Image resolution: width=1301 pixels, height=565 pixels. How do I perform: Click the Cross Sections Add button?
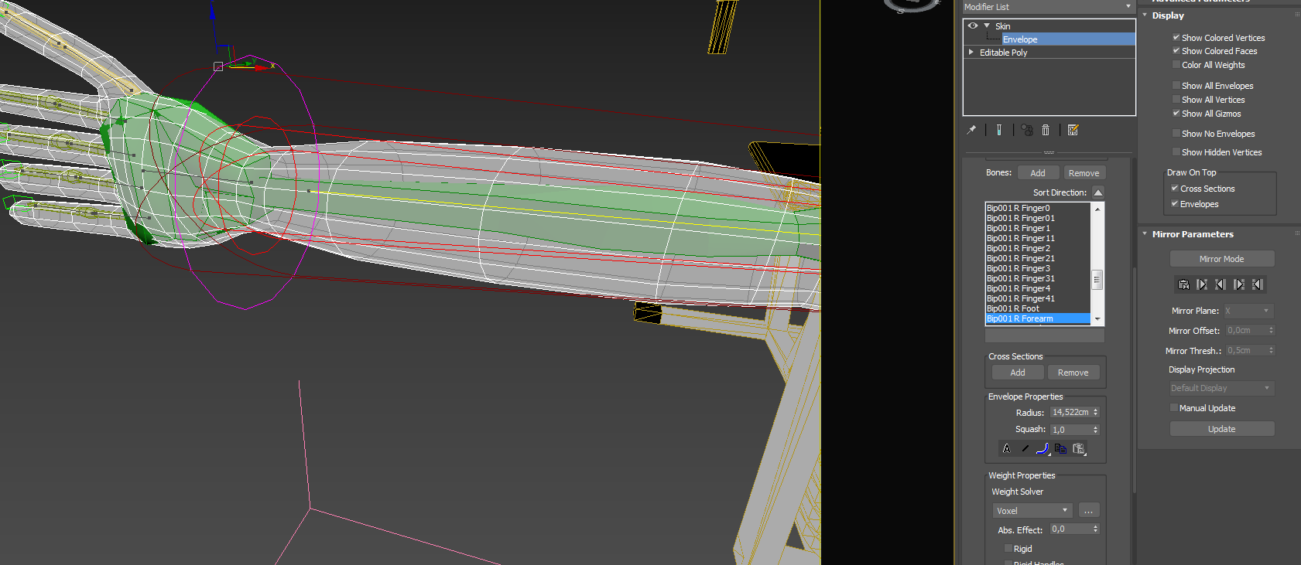1018,373
